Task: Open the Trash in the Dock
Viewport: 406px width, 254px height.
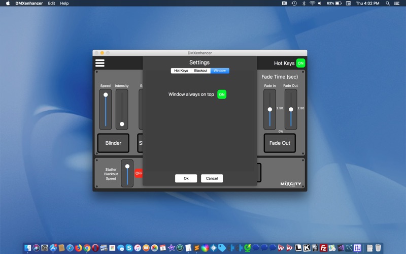Action: pos(378,248)
